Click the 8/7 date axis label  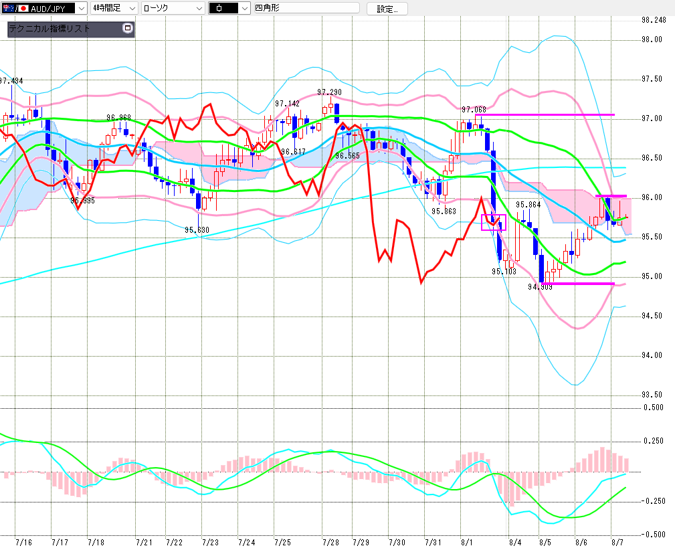(617, 542)
